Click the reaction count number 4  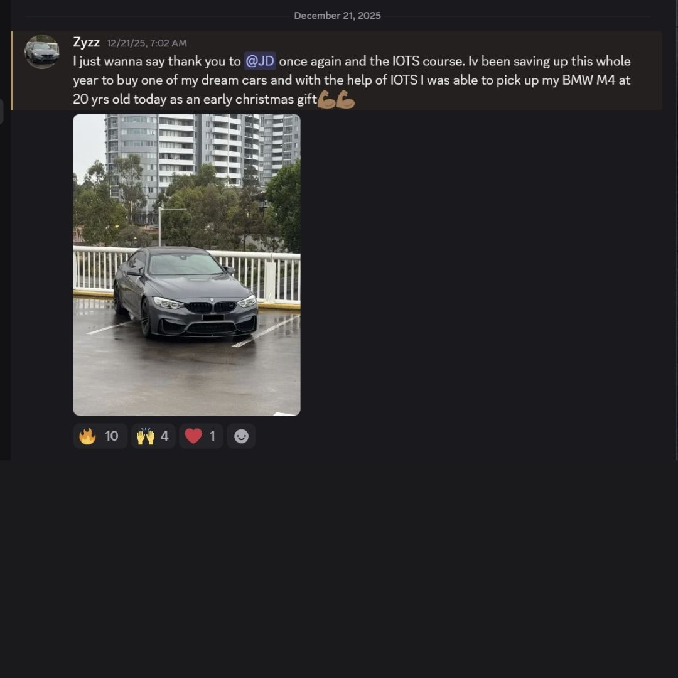pos(164,436)
